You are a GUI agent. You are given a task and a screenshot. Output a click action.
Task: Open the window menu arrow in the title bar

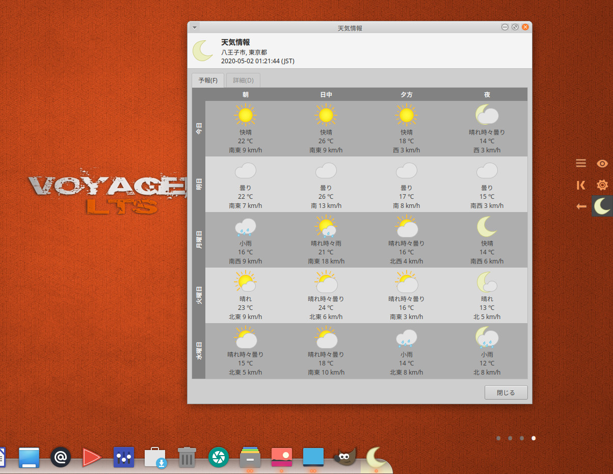pos(194,27)
